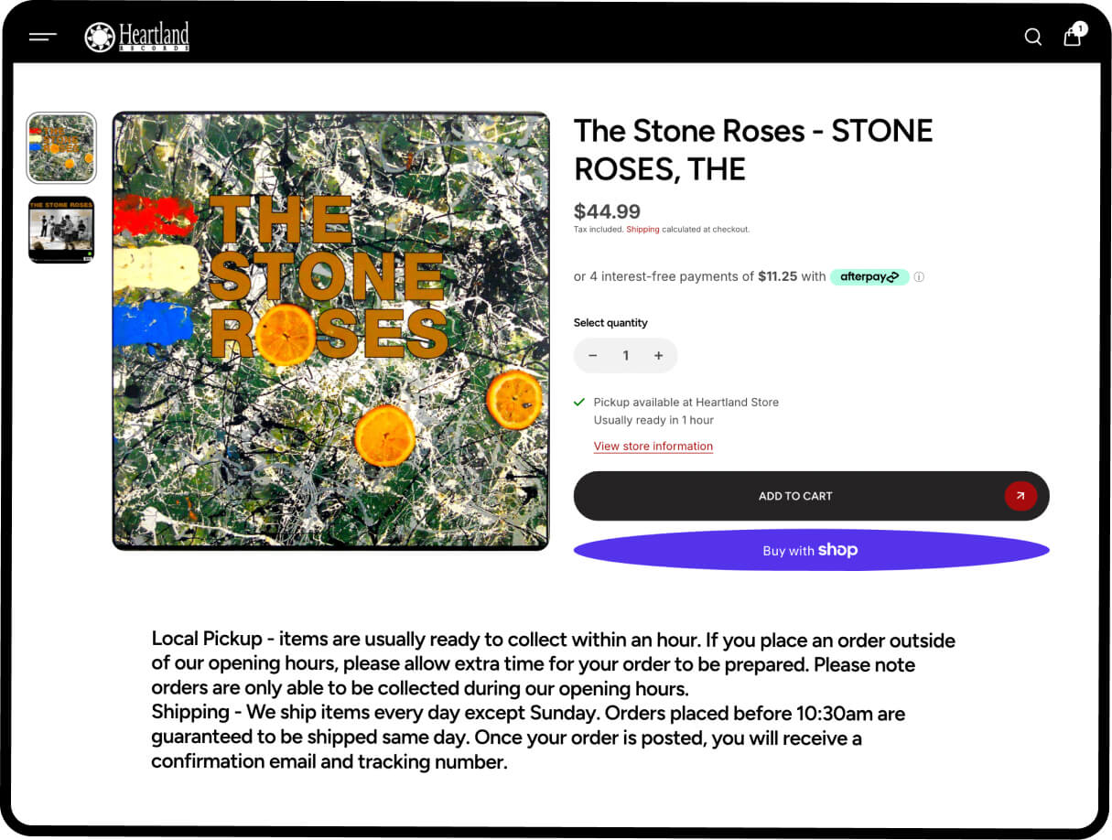
Task: Open the hamburger navigation menu
Action: (43, 37)
